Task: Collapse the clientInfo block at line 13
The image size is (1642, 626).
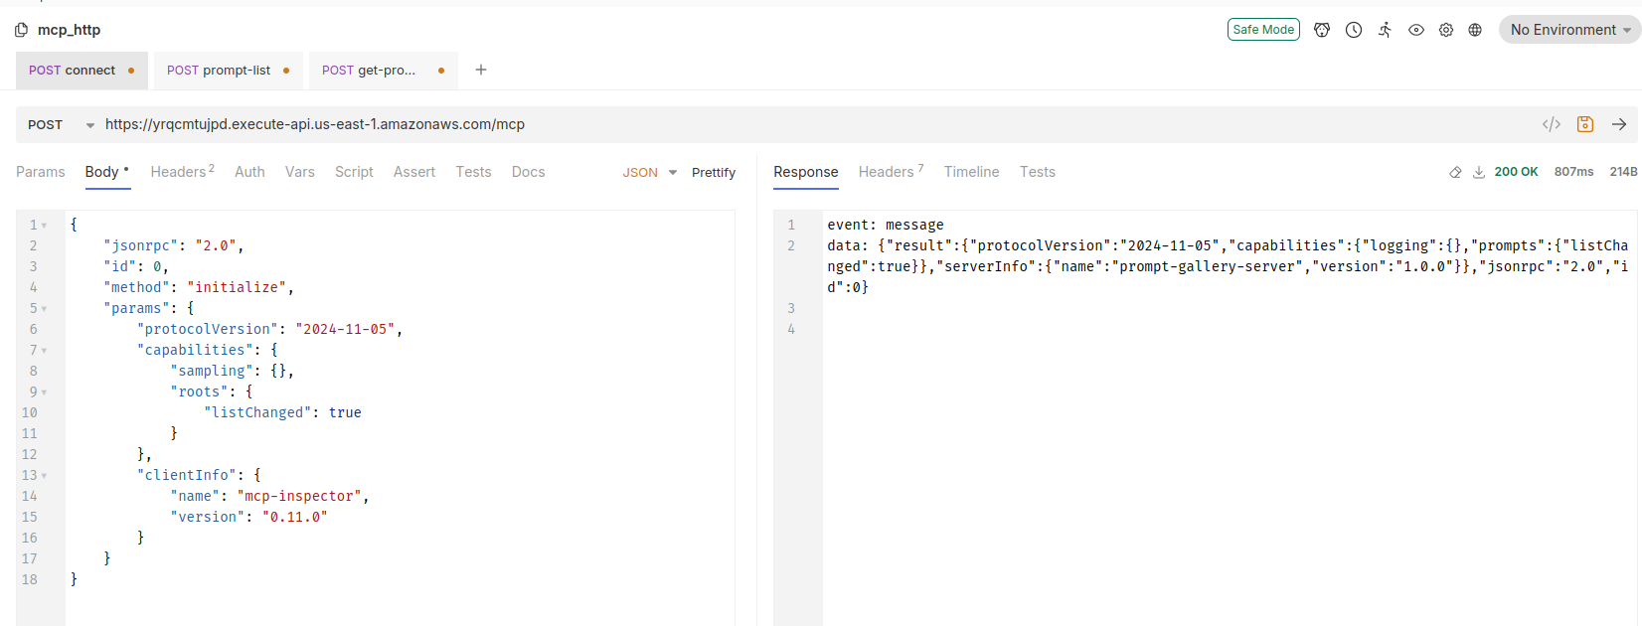Action: pos(44,476)
